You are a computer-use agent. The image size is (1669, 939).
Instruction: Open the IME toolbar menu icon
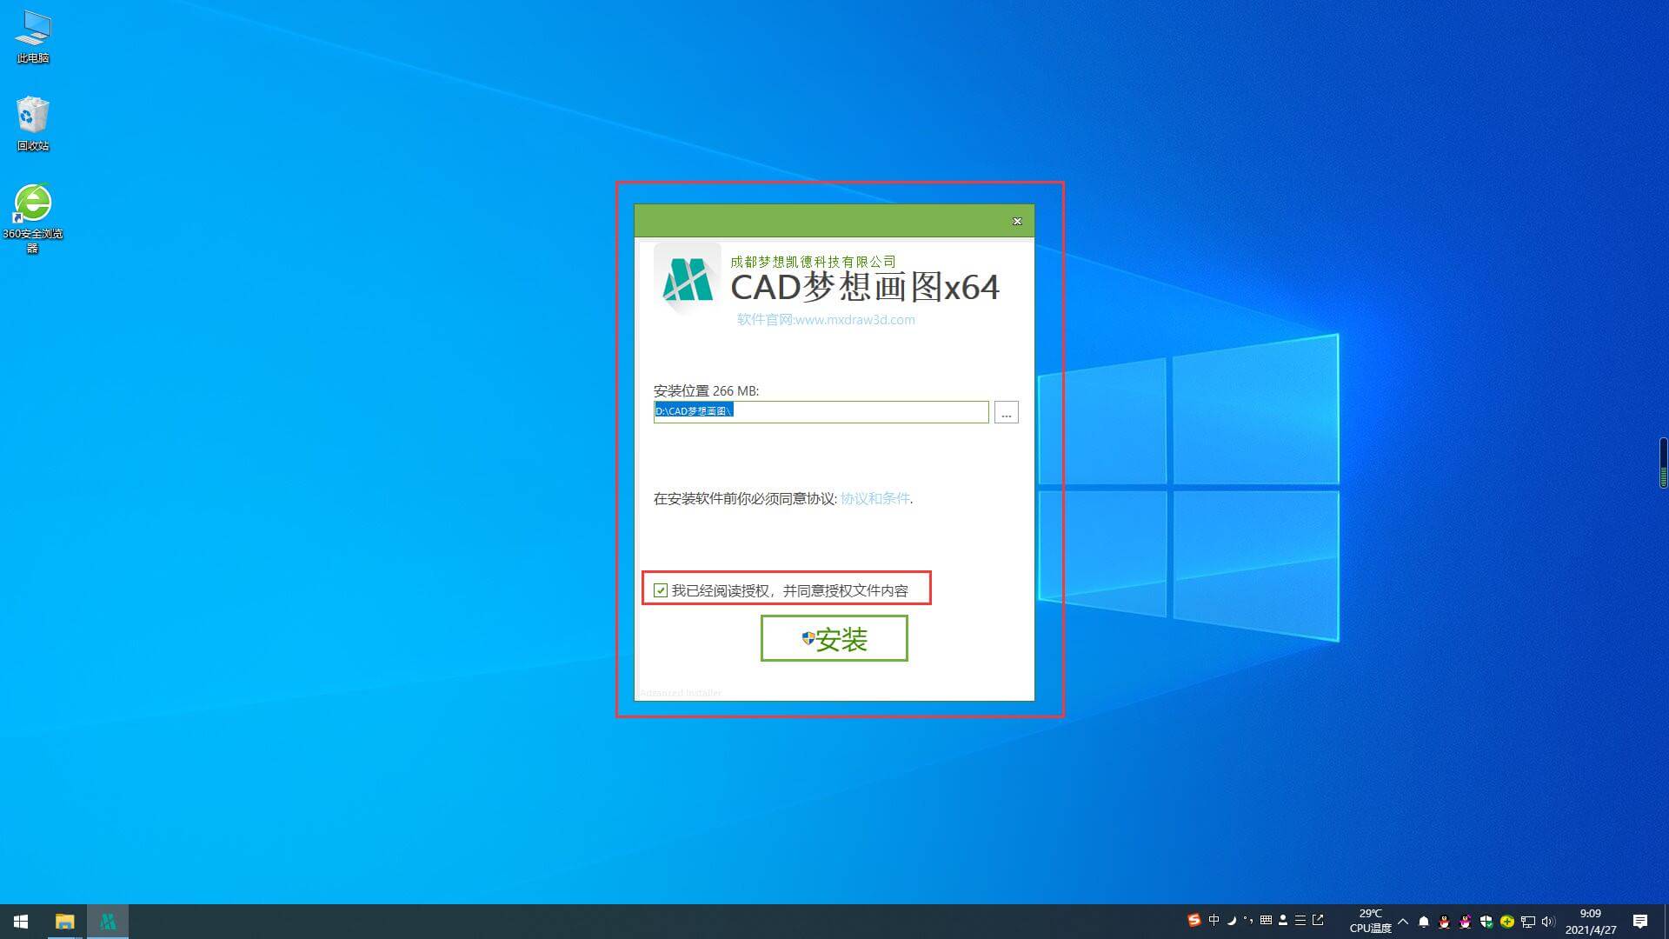coord(1300,920)
